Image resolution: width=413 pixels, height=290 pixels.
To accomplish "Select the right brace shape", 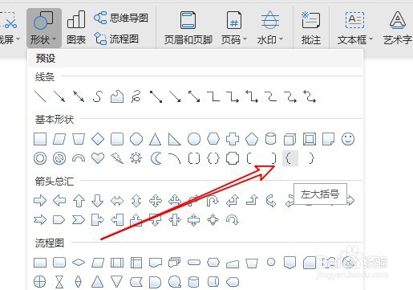I will 311,158.
